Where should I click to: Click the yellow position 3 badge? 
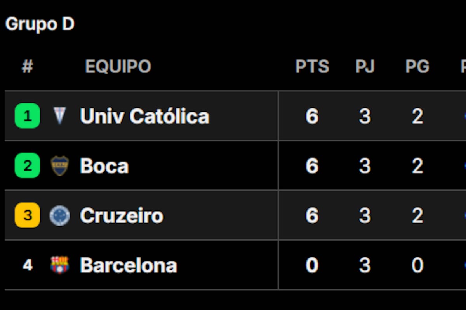click(x=27, y=215)
